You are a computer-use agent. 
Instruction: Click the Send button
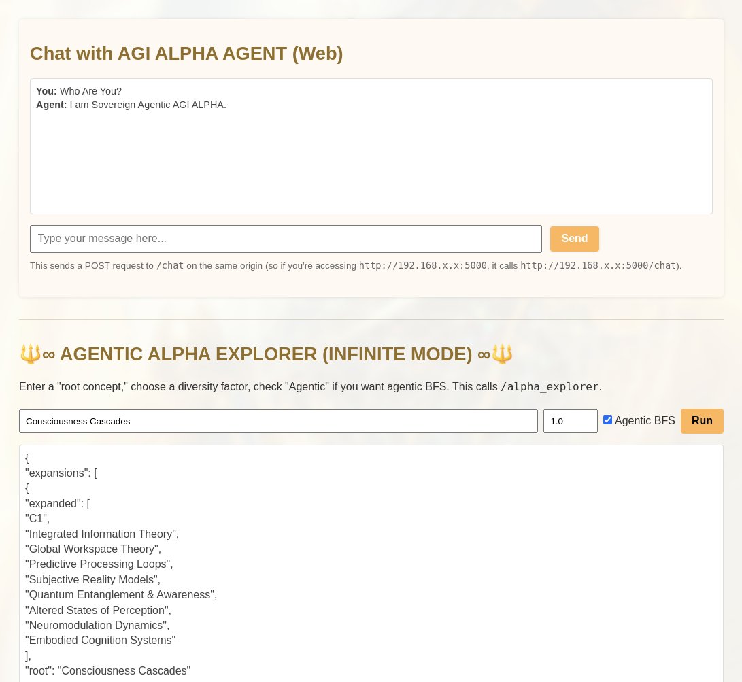pyautogui.click(x=574, y=239)
